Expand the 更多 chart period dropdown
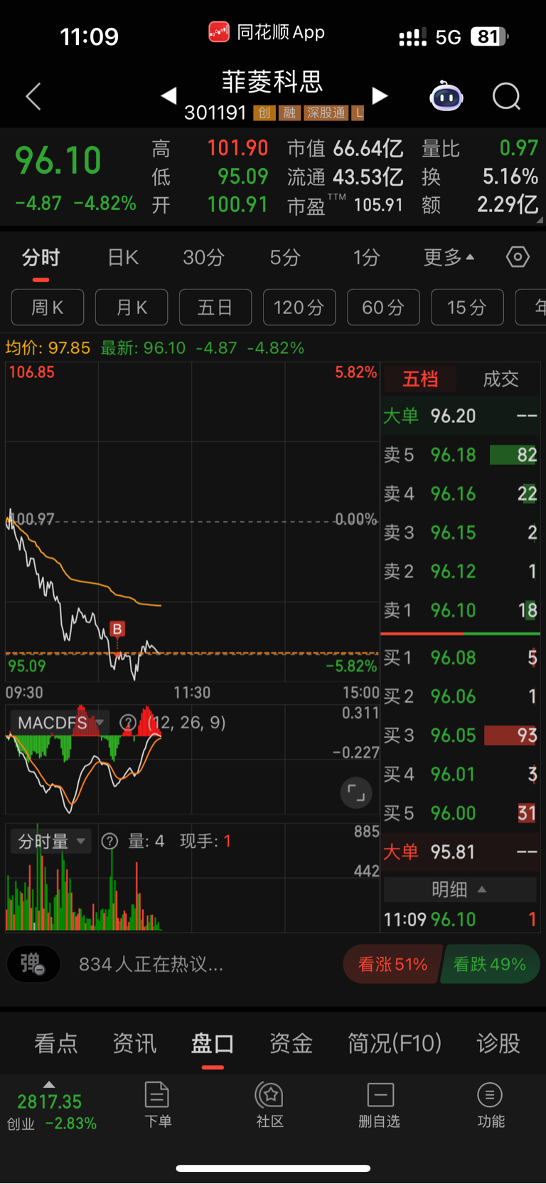Screen dimensions: 546x1184 [x=449, y=257]
